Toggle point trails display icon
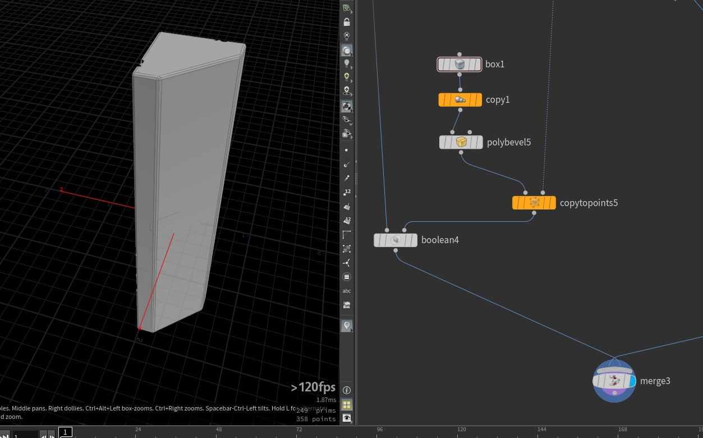This screenshot has height=438, width=703. 347,178
